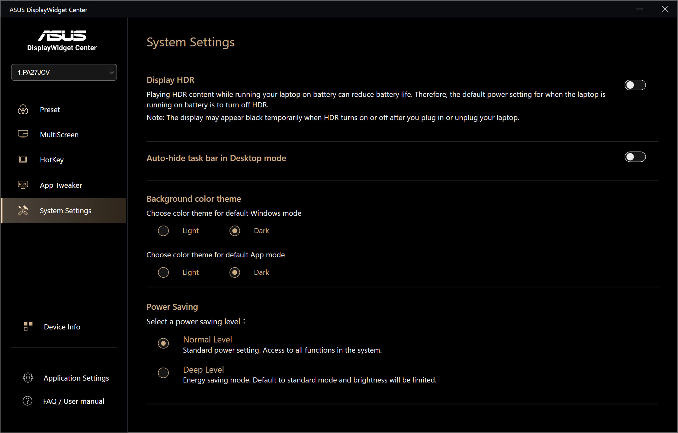Click the Application Settings gear icon

coord(28,378)
